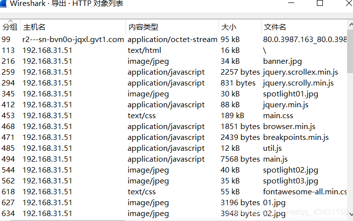The image size is (353, 221).
Task: Sort by the 主机名 column header
Action: pyautogui.click(x=73, y=27)
